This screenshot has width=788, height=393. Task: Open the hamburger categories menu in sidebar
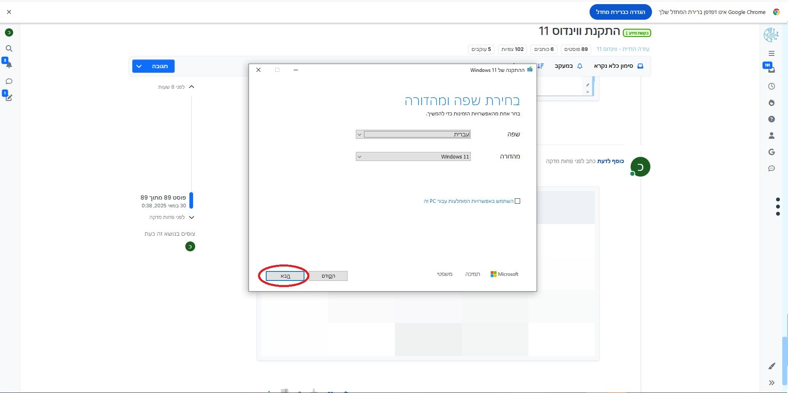[772, 53]
